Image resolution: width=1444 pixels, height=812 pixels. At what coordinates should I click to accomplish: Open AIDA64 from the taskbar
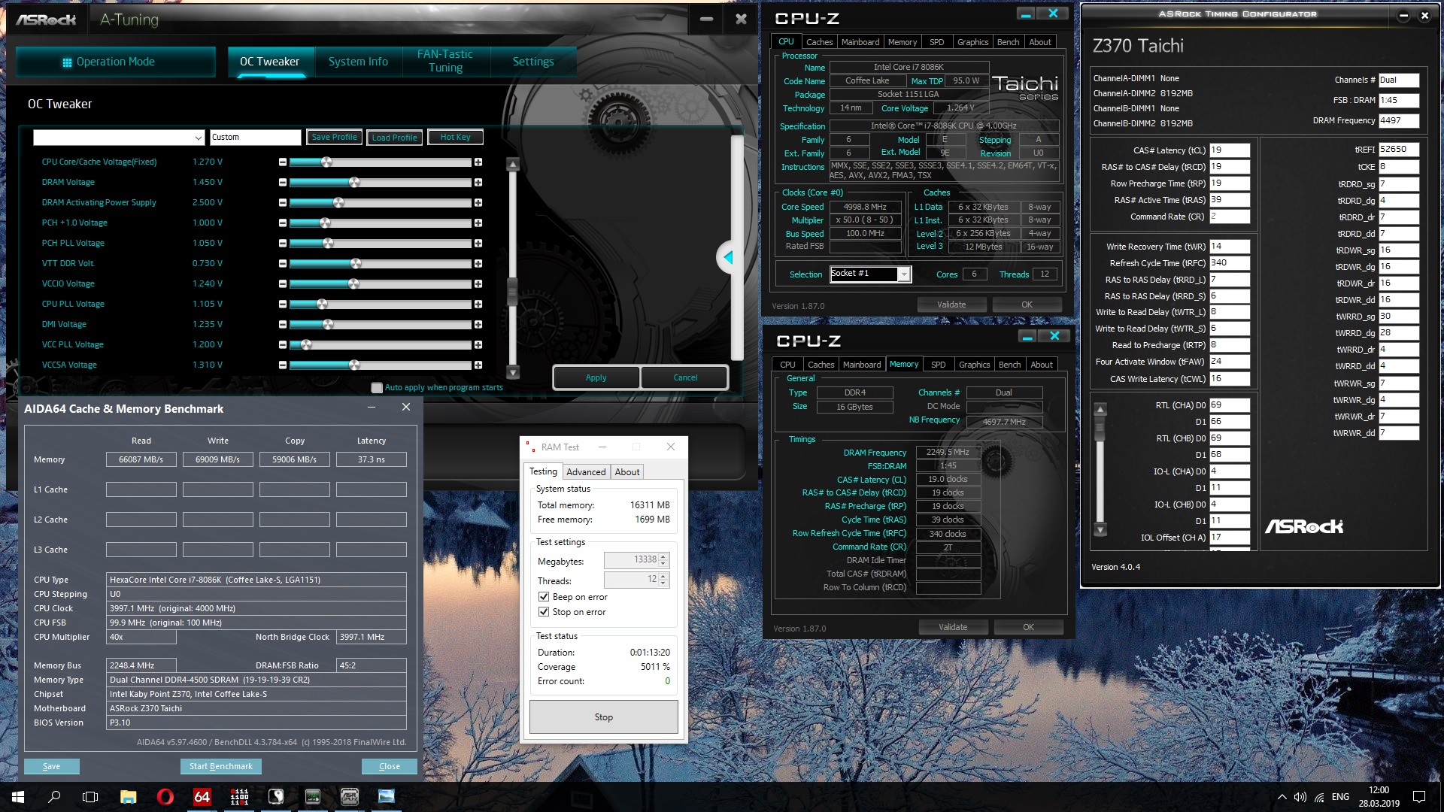(202, 797)
